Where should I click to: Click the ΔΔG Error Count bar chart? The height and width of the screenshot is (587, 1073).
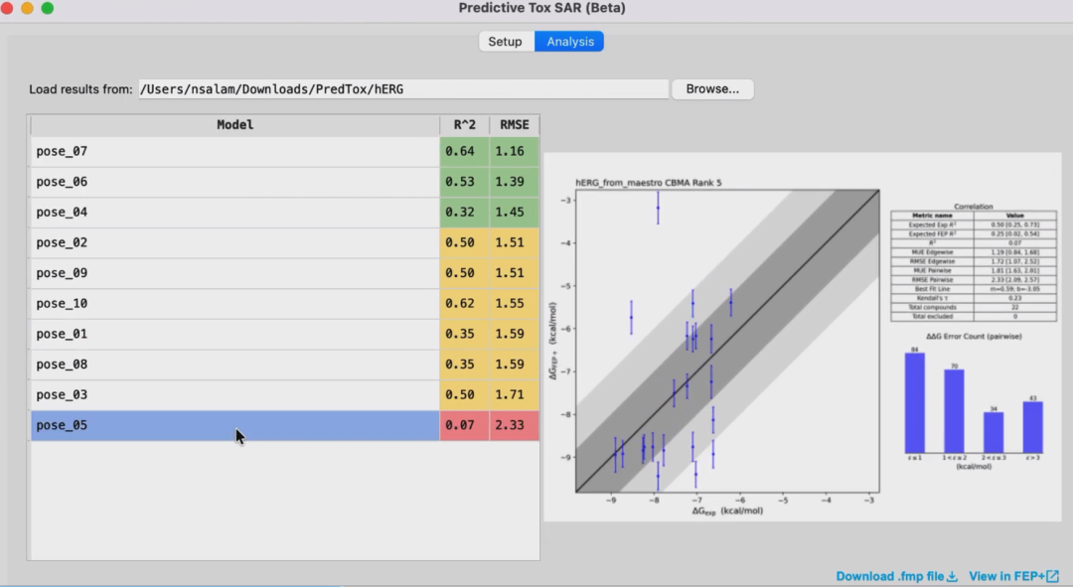[x=974, y=401]
